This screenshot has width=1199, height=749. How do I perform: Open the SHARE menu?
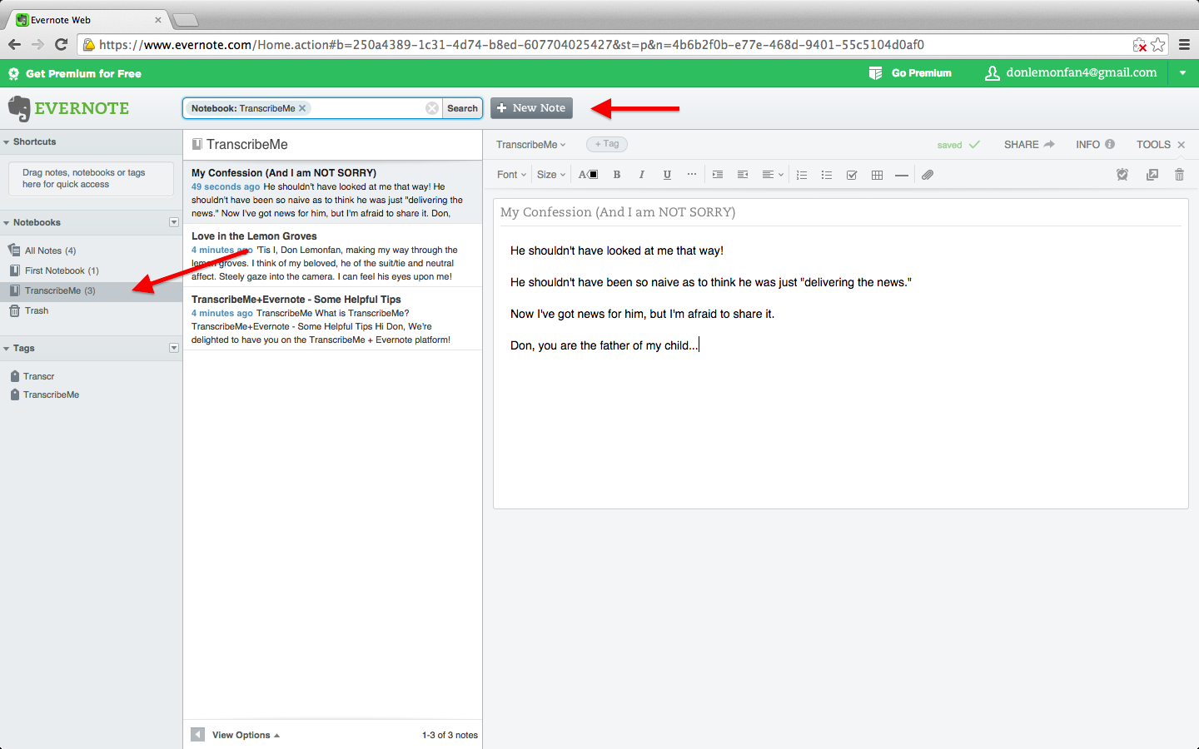[x=1029, y=145]
